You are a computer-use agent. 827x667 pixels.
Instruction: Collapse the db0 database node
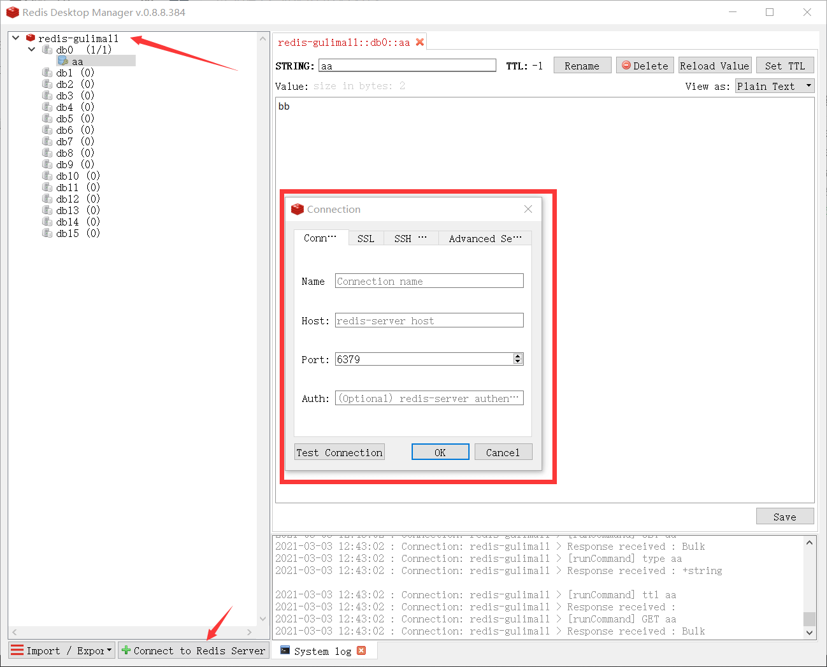click(x=32, y=50)
